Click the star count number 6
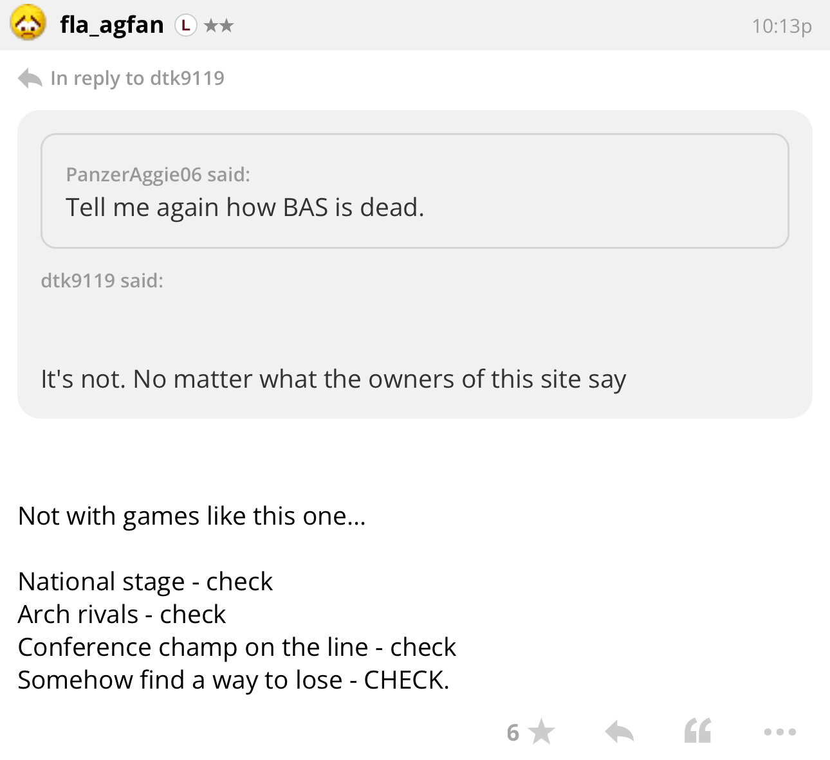 (513, 732)
